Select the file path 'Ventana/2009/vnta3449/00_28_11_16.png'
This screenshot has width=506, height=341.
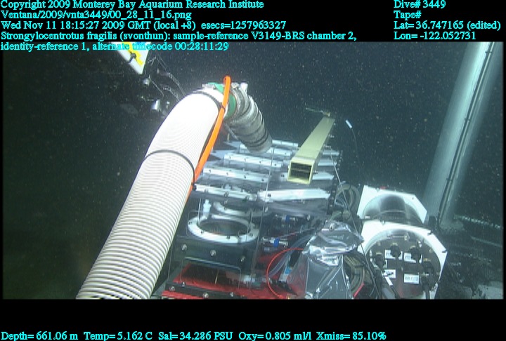96,15
